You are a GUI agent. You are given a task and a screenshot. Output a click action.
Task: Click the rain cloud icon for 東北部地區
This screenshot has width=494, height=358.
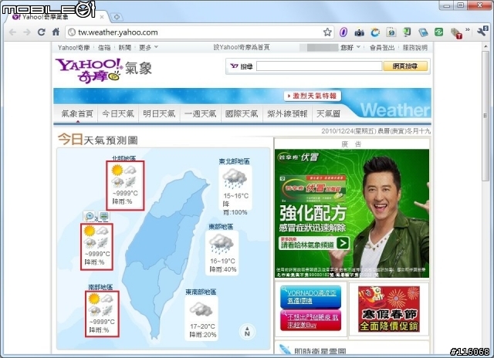click(235, 178)
